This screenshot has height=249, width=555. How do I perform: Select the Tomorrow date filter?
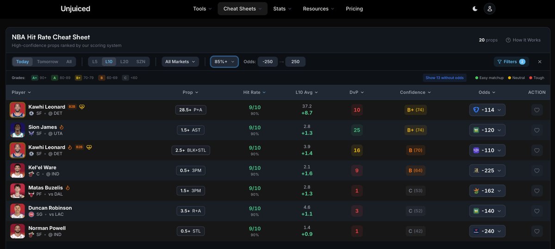pos(48,62)
